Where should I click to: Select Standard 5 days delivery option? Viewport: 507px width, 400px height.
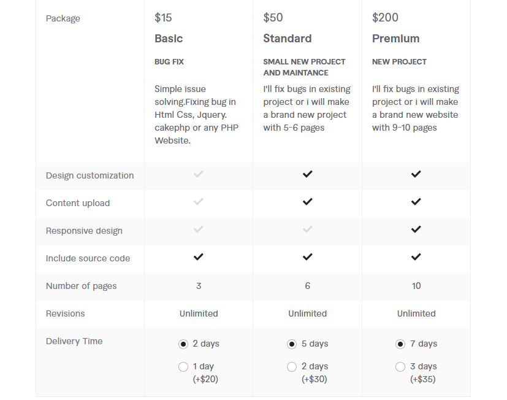[292, 344]
